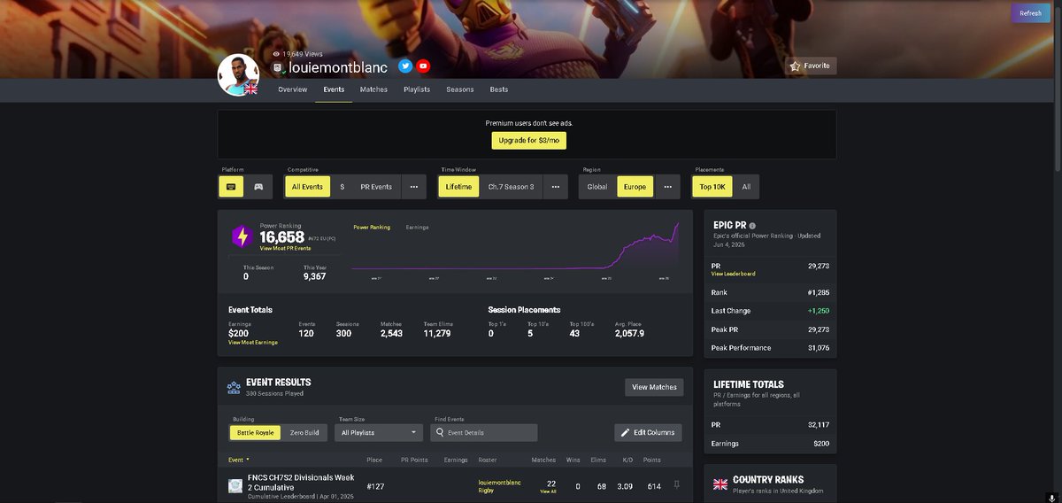The width and height of the screenshot is (1062, 503).
Task: Select Lifetime time window
Action: coord(459,187)
